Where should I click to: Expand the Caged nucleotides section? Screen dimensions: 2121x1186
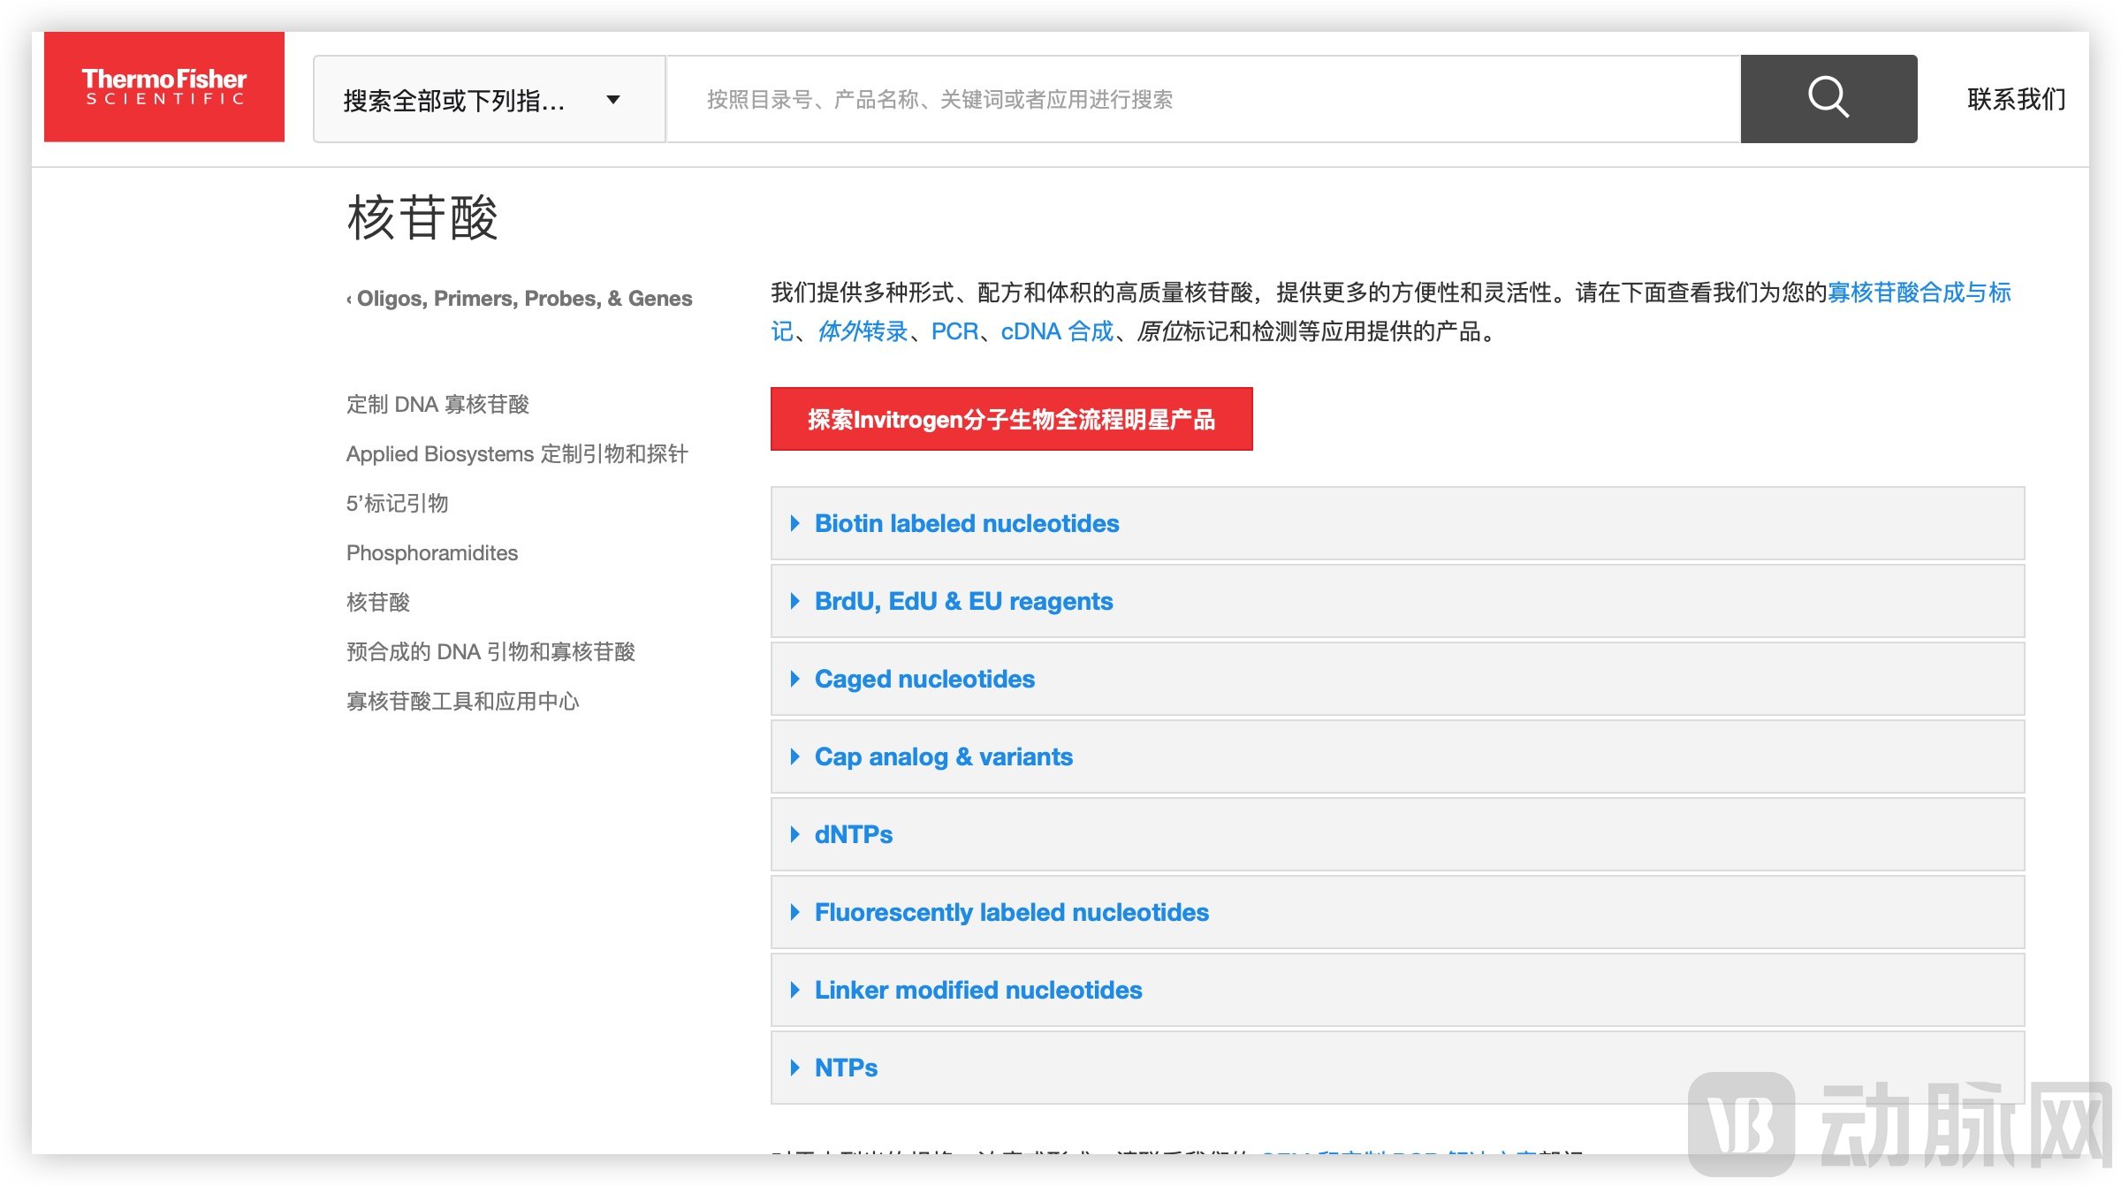tap(924, 679)
